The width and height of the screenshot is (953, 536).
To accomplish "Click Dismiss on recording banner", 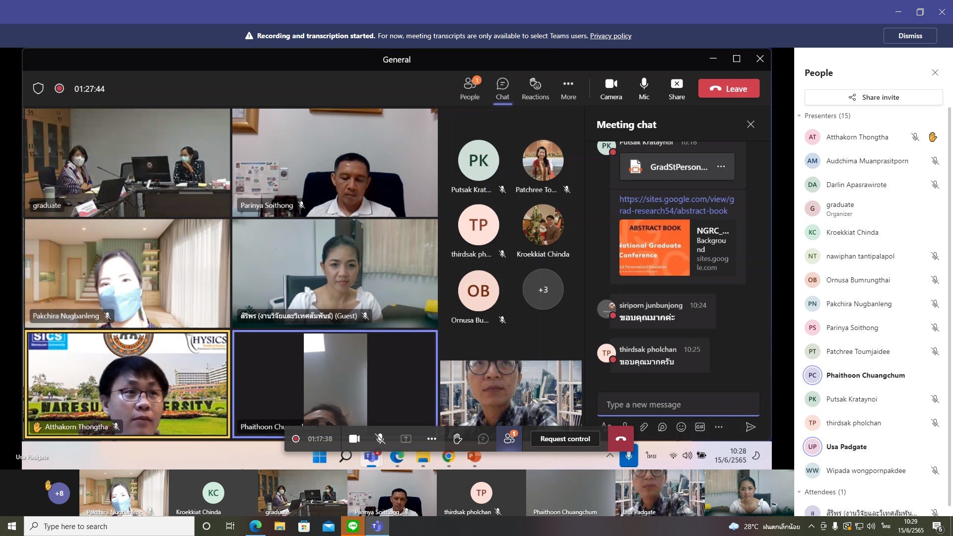I will (910, 36).
